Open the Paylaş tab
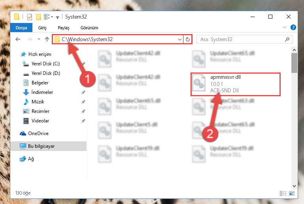The height and width of the screenshot is (204, 304). coord(64,28)
